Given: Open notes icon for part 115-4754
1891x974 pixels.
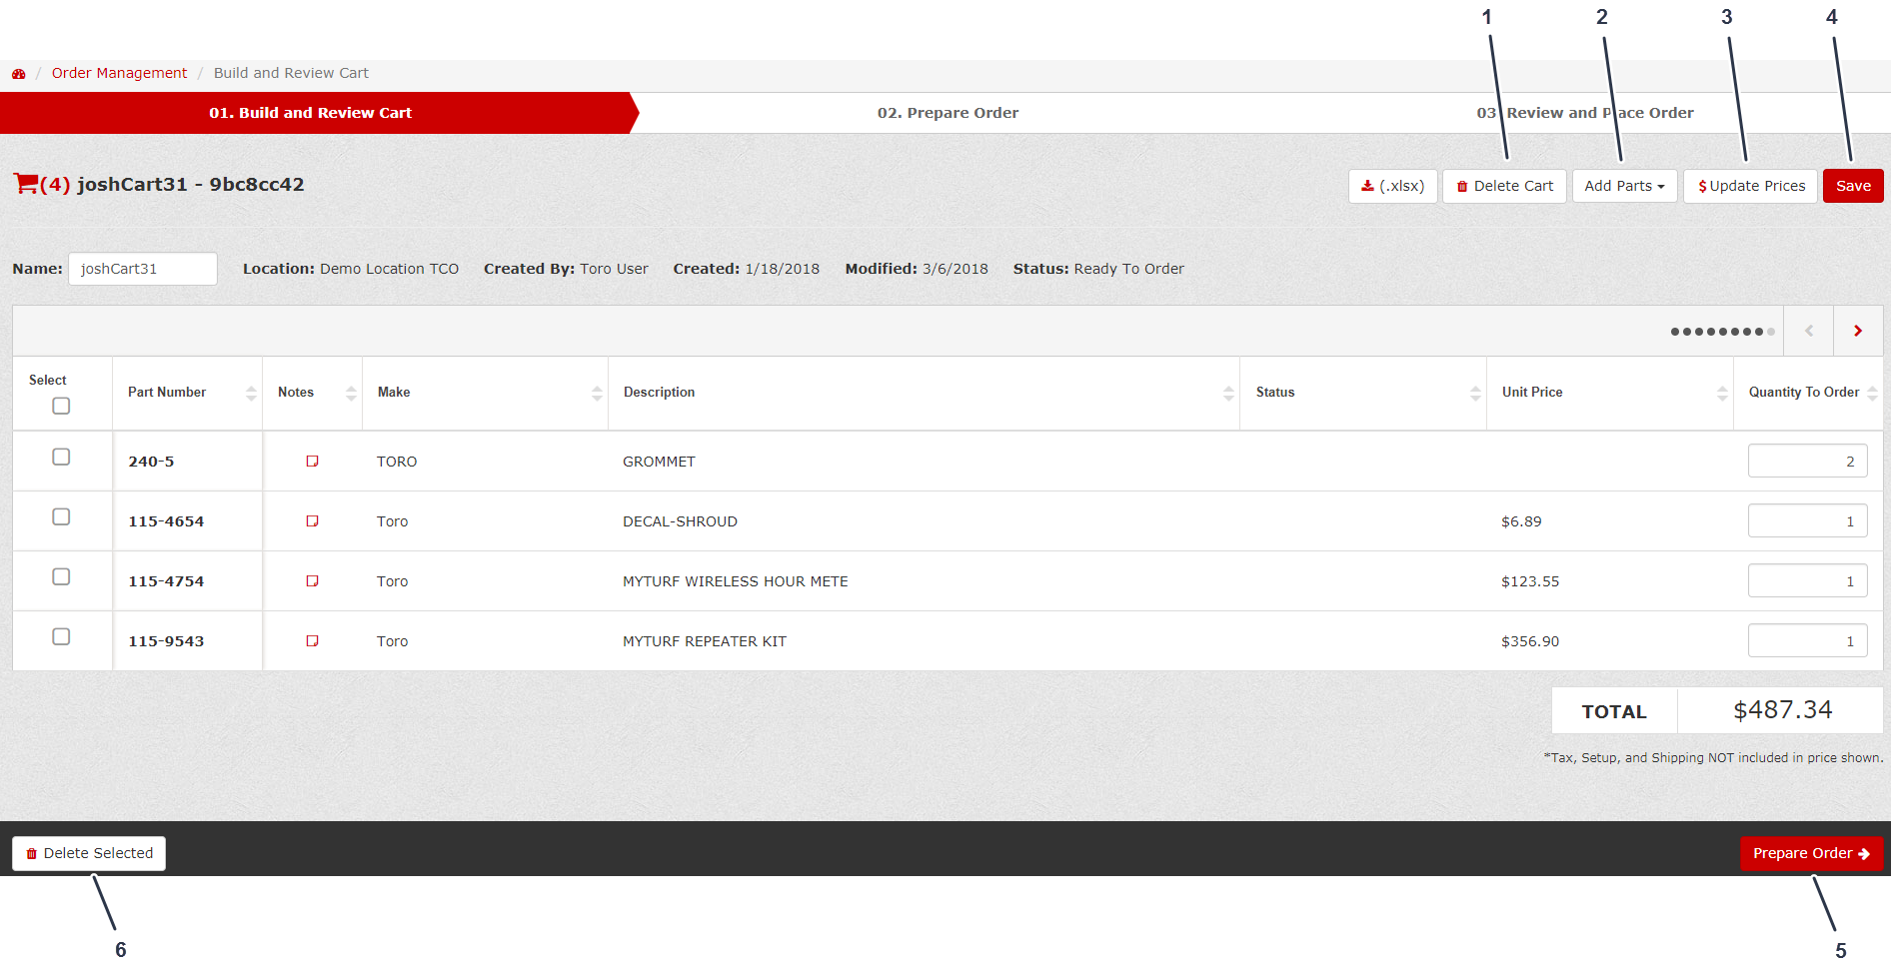Looking at the screenshot, I should 312,581.
